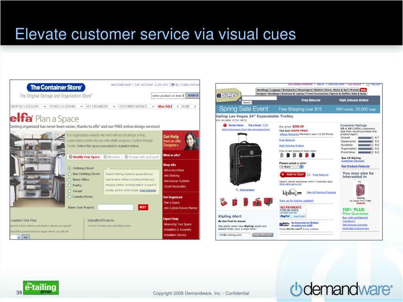Click the red NEXT button

coord(143,207)
